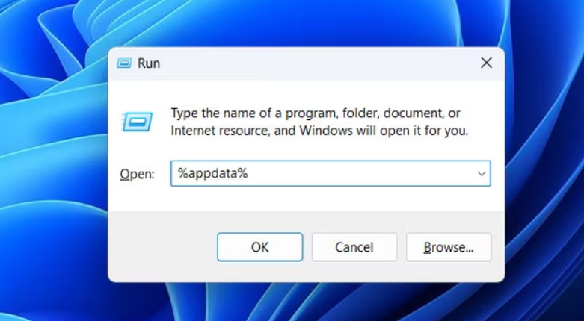
Task: Click the desktop wallpaper left of dialog
Action: (52, 164)
